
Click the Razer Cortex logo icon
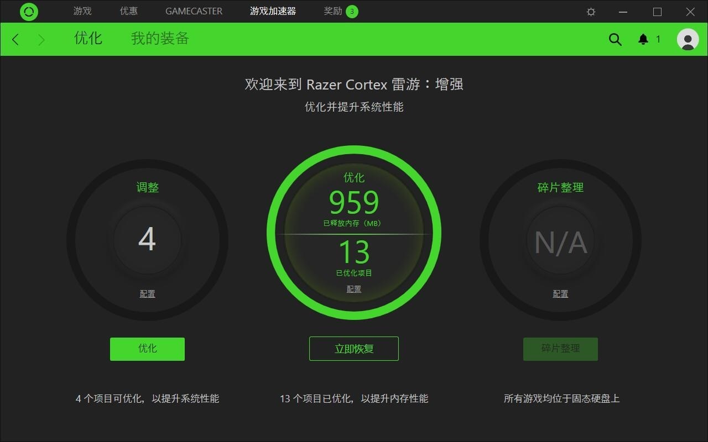[x=29, y=12]
